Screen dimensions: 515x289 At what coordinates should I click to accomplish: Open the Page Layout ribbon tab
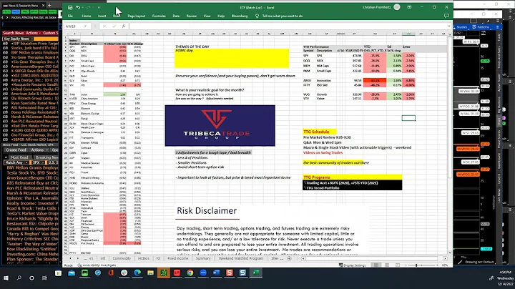tap(137, 16)
